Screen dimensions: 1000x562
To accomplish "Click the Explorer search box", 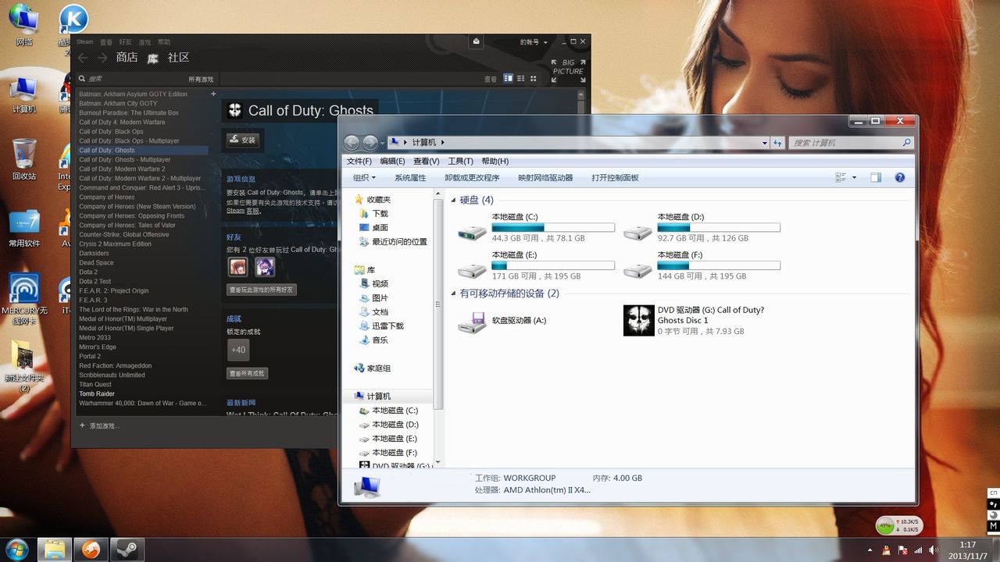I will pos(851,143).
